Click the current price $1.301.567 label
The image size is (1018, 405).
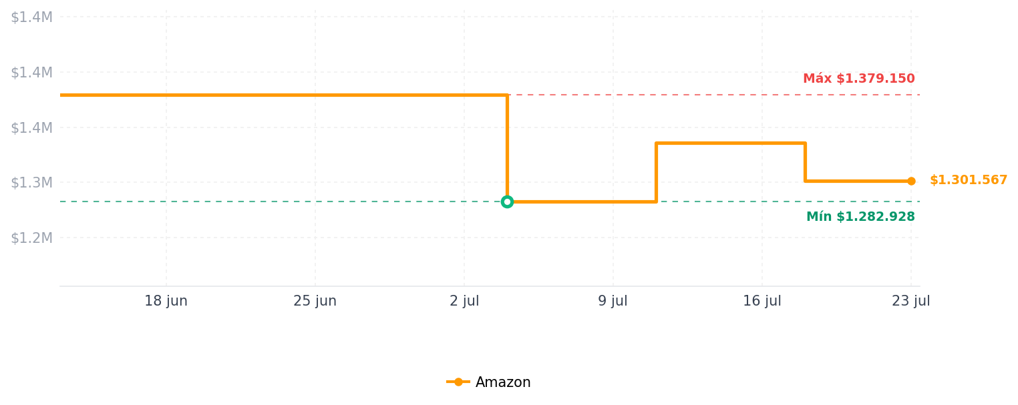[x=969, y=180]
